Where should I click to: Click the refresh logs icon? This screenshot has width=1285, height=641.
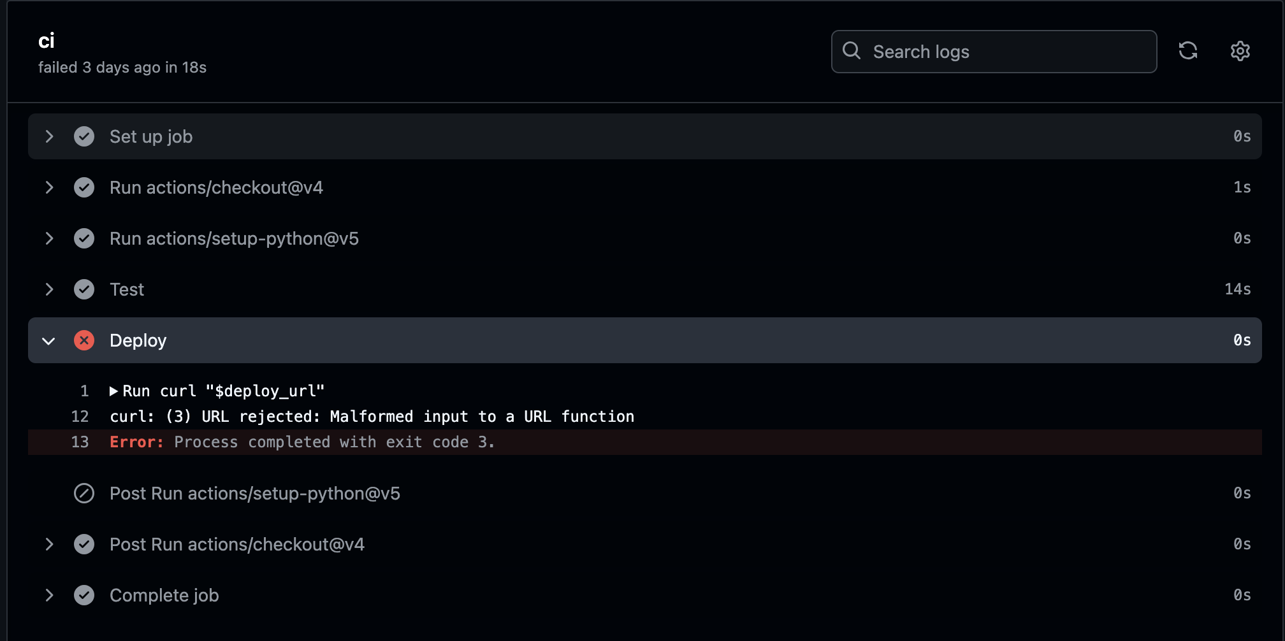tap(1188, 51)
